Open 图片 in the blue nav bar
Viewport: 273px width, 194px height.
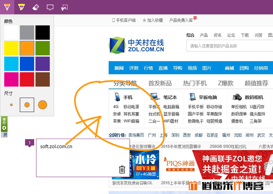(x=207, y=68)
